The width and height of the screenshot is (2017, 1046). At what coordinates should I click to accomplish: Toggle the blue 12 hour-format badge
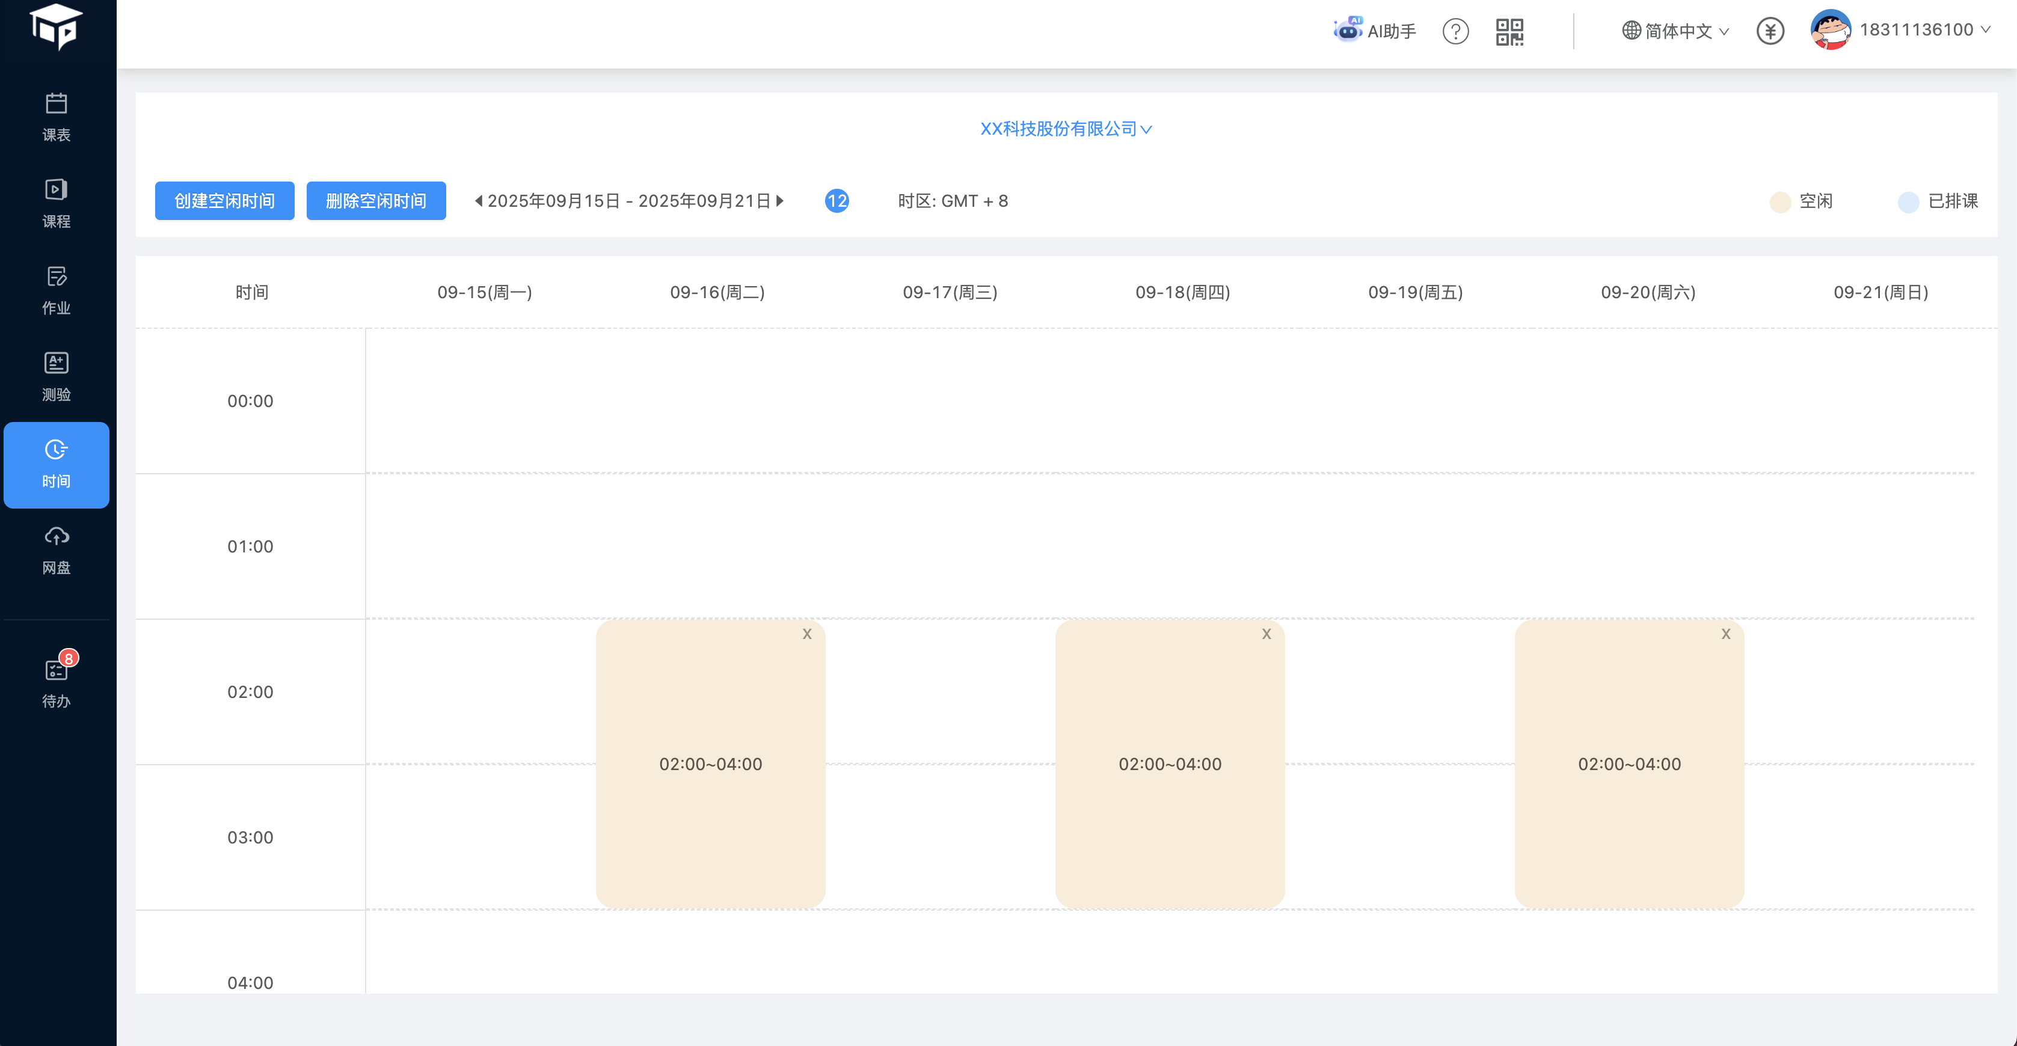tap(837, 201)
